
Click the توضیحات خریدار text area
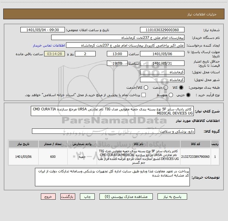[x=112, y=177]
